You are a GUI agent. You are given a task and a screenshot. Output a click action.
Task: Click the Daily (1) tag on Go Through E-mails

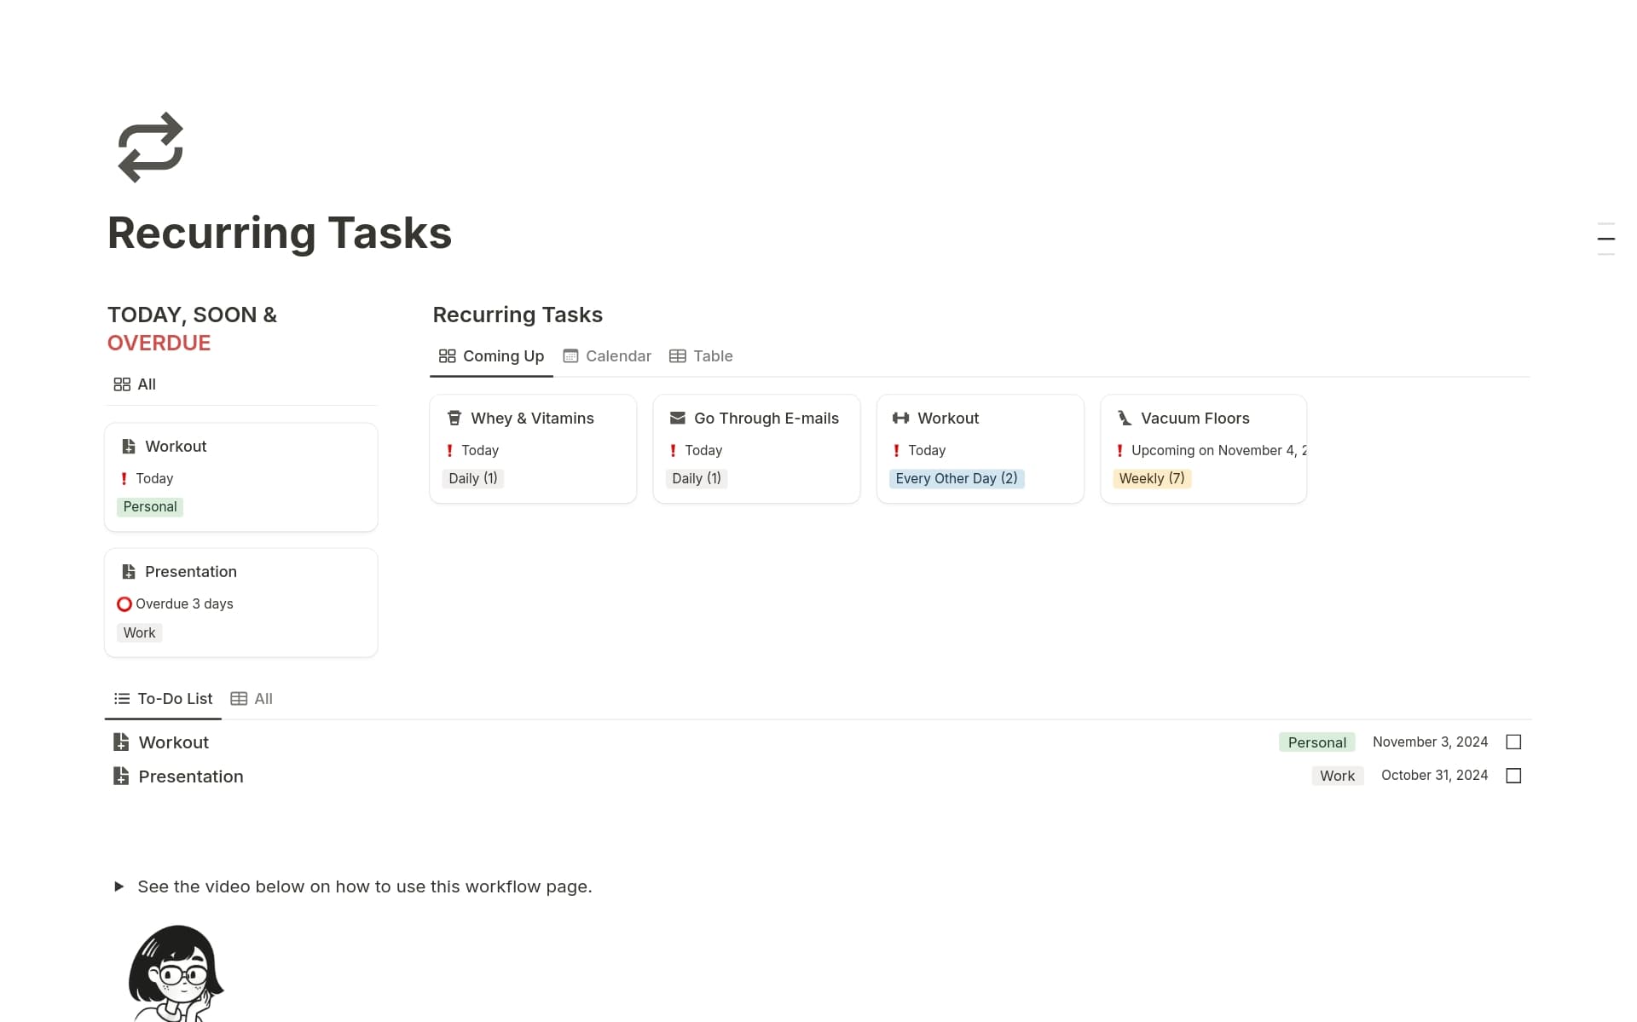(x=697, y=478)
